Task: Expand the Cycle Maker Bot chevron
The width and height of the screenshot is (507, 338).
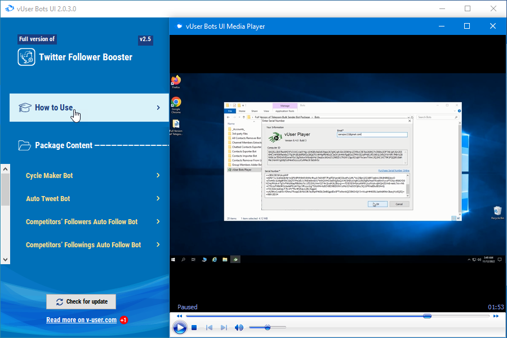Action: (158, 175)
